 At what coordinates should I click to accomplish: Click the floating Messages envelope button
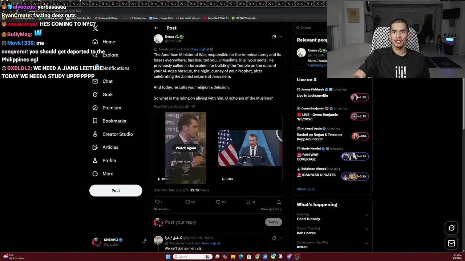(x=452, y=244)
